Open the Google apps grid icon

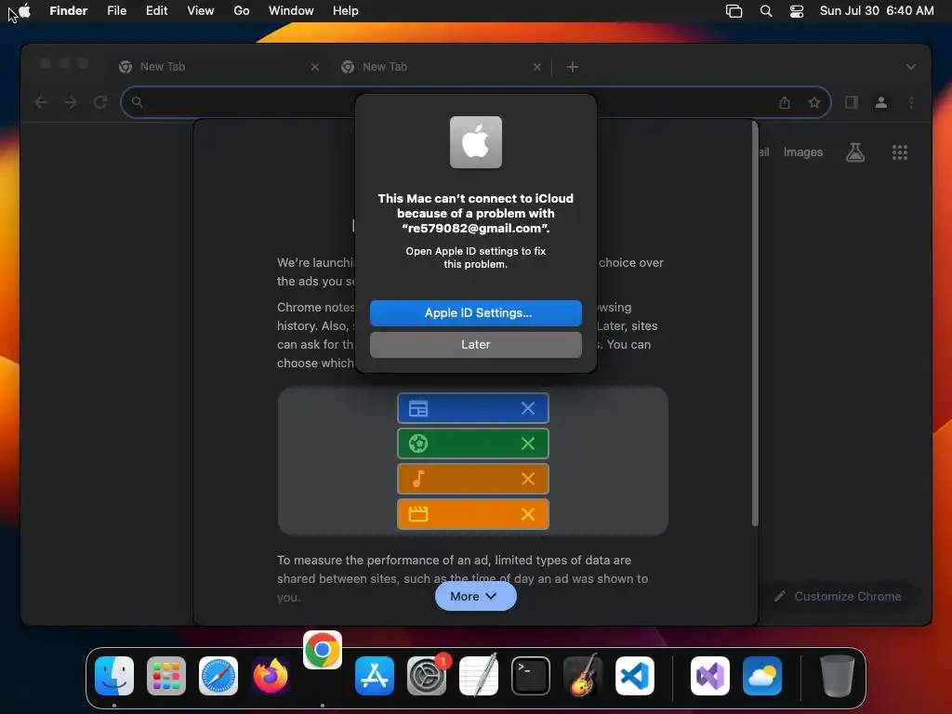[x=899, y=152]
